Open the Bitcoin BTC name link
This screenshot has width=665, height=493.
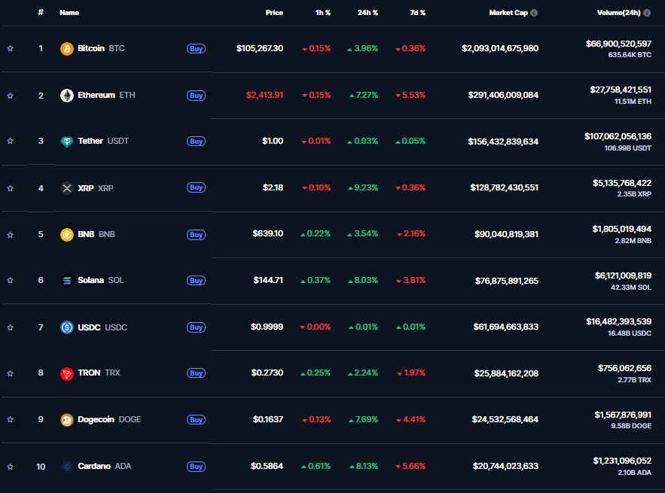pyautogui.click(x=101, y=48)
